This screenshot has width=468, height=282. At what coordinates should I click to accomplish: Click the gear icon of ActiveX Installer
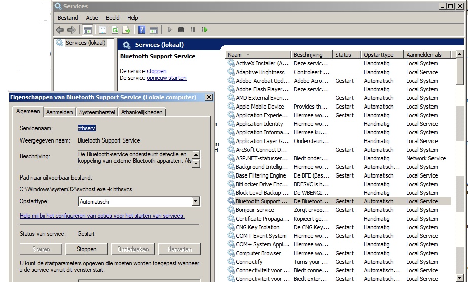click(231, 63)
